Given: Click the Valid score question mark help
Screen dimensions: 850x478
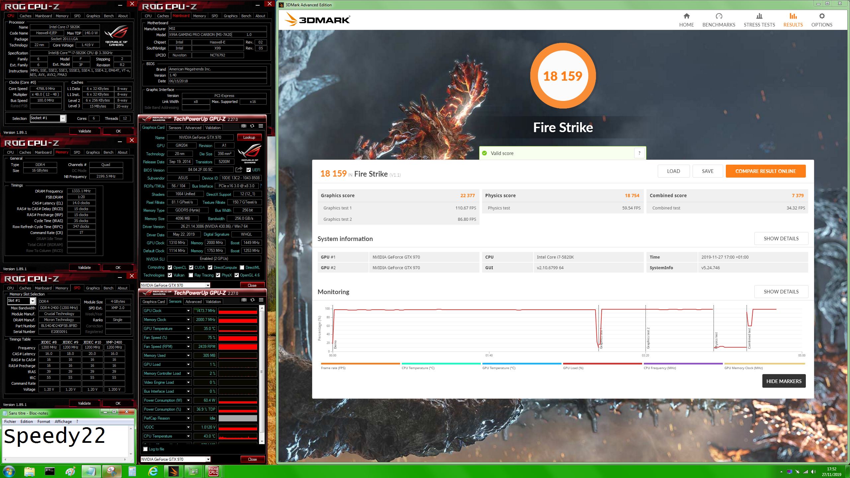Looking at the screenshot, I should (x=639, y=153).
